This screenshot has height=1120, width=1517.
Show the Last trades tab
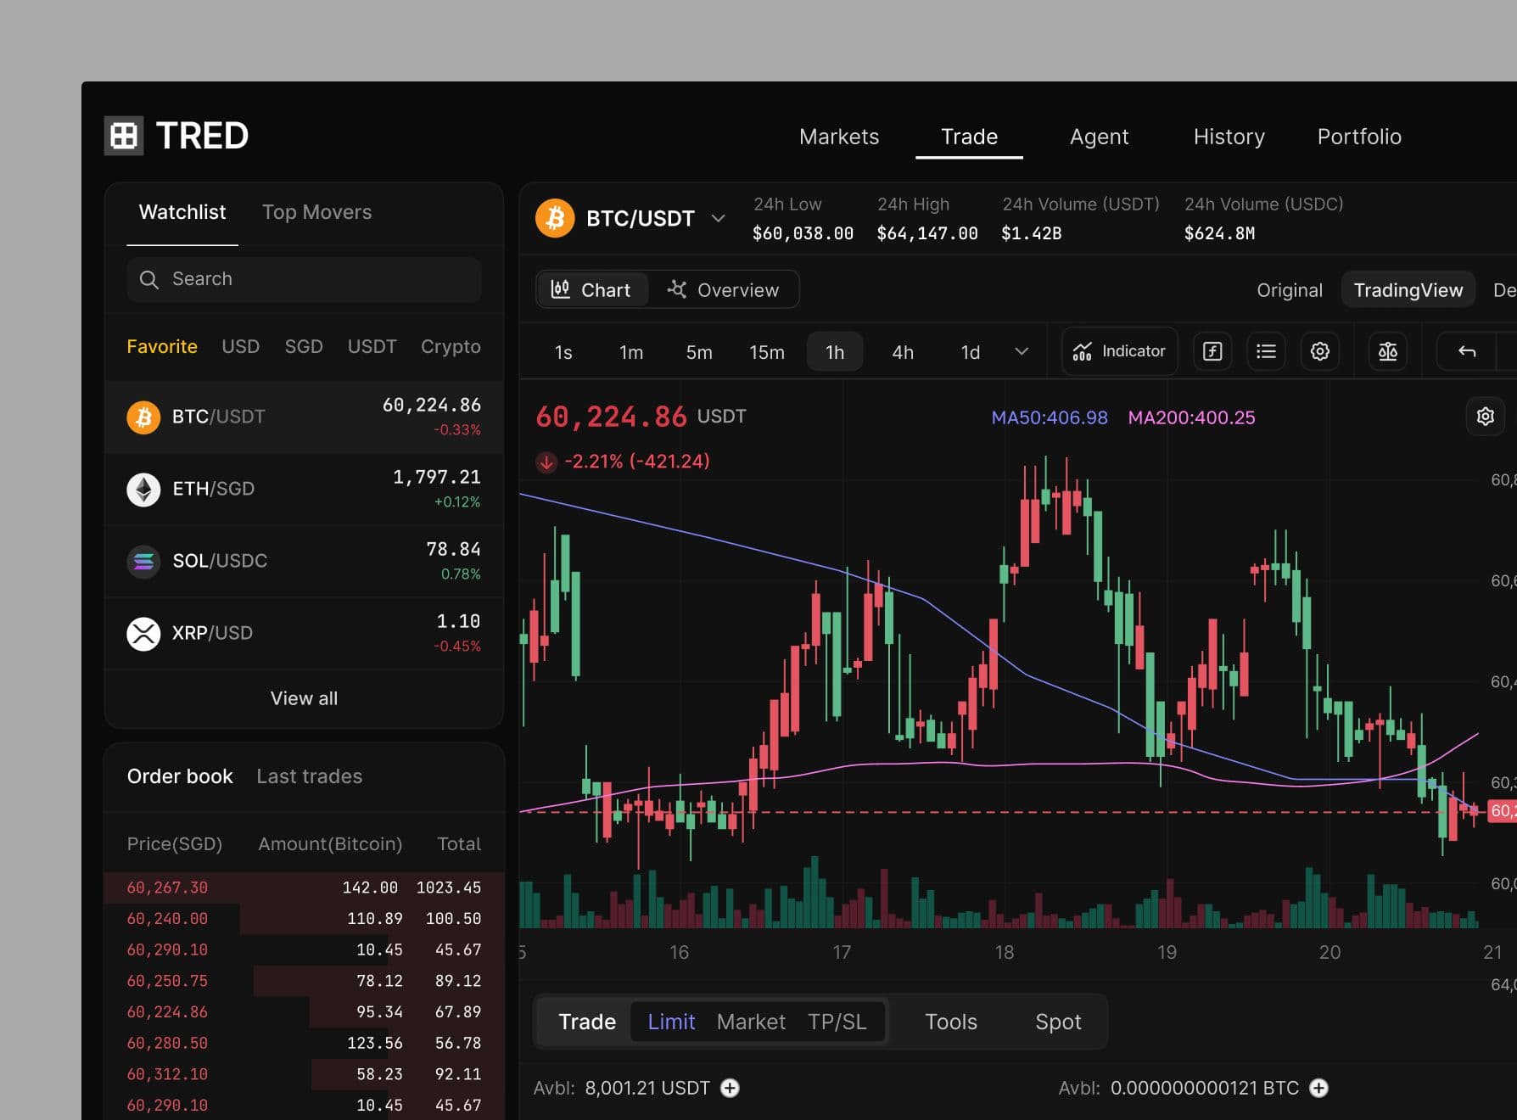(x=309, y=776)
